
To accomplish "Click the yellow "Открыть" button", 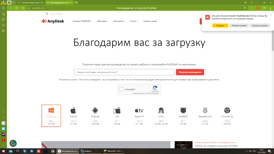I will point(220,25).
